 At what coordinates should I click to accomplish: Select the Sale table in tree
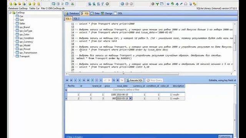point(22,20)
